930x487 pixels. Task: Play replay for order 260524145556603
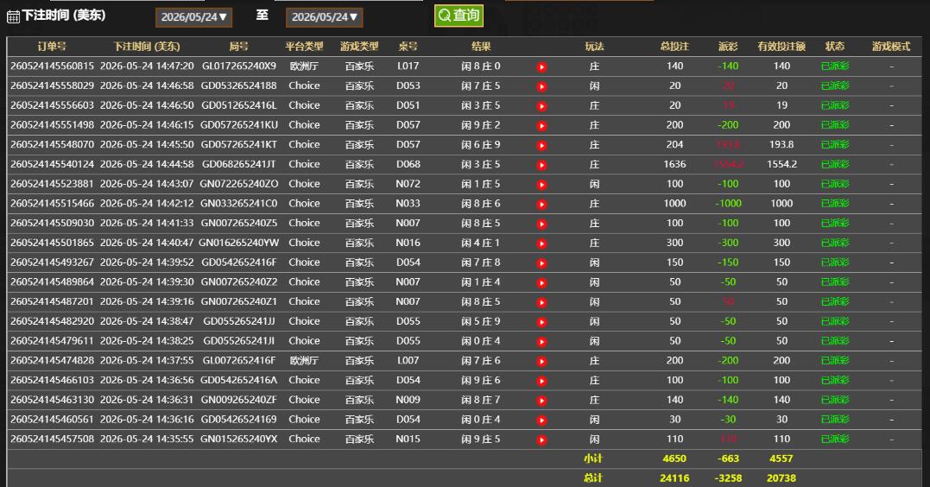[541, 106]
